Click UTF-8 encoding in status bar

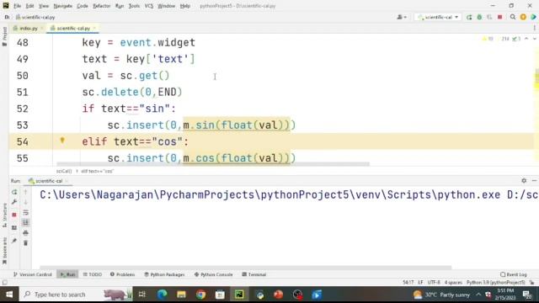coord(434,283)
